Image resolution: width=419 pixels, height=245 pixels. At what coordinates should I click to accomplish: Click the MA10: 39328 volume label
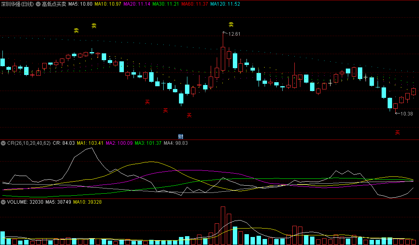87,202
